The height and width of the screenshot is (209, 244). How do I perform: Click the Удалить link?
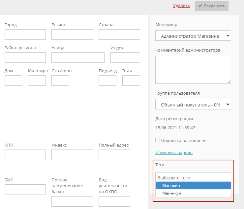click(181, 6)
